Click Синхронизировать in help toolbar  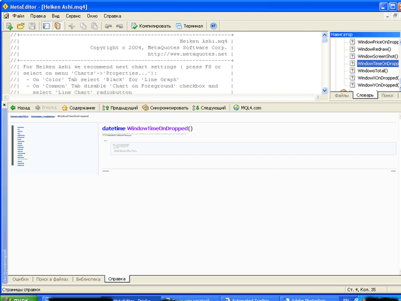point(165,108)
